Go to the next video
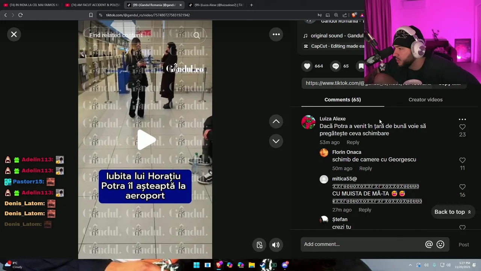This screenshot has height=271, width=481. [276, 141]
